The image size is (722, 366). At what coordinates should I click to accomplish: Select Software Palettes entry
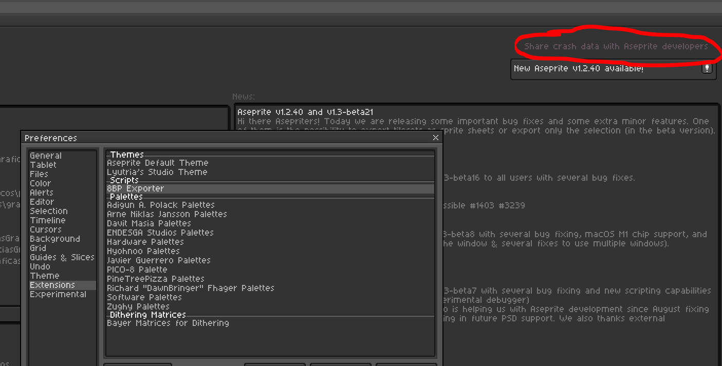(x=270, y=297)
